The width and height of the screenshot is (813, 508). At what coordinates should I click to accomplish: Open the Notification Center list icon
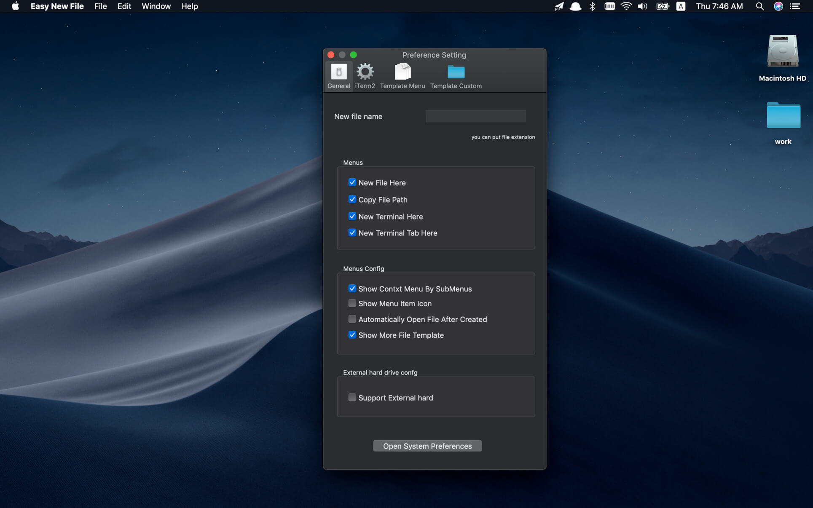(795, 6)
